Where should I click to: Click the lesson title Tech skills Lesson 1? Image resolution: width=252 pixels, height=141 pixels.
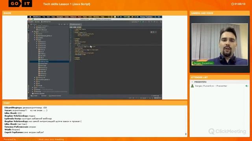point(67,4)
